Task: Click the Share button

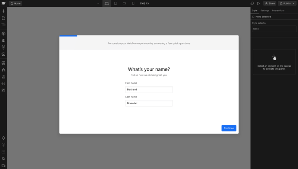Action: coord(270,3)
